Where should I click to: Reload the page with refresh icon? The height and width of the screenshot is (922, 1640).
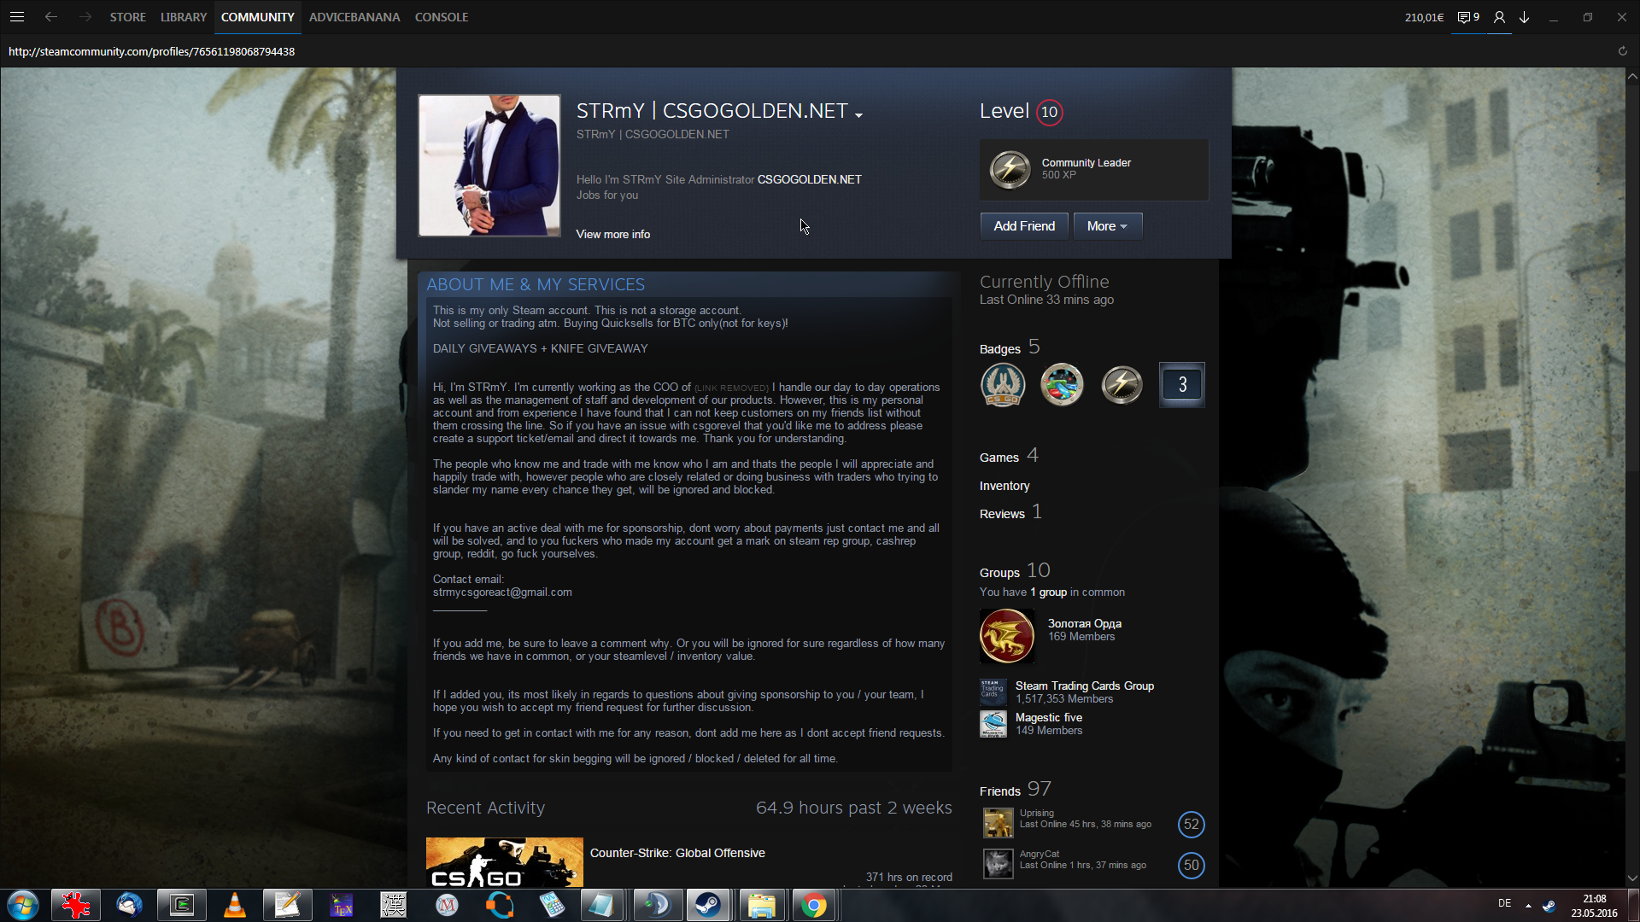[x=1622, y=51]
